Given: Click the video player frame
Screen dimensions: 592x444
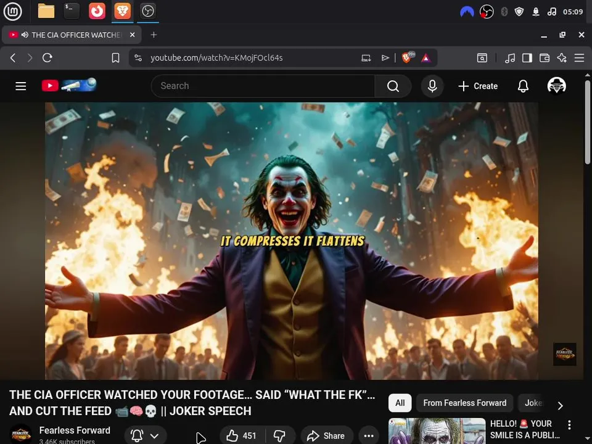Looking at the screenshot, I should point(292,241).
